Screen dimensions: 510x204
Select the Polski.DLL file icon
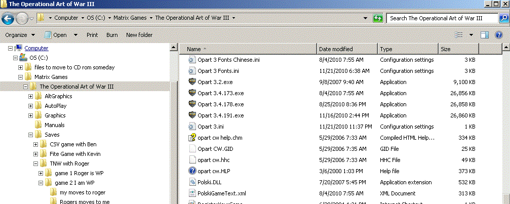coord(192,182)
